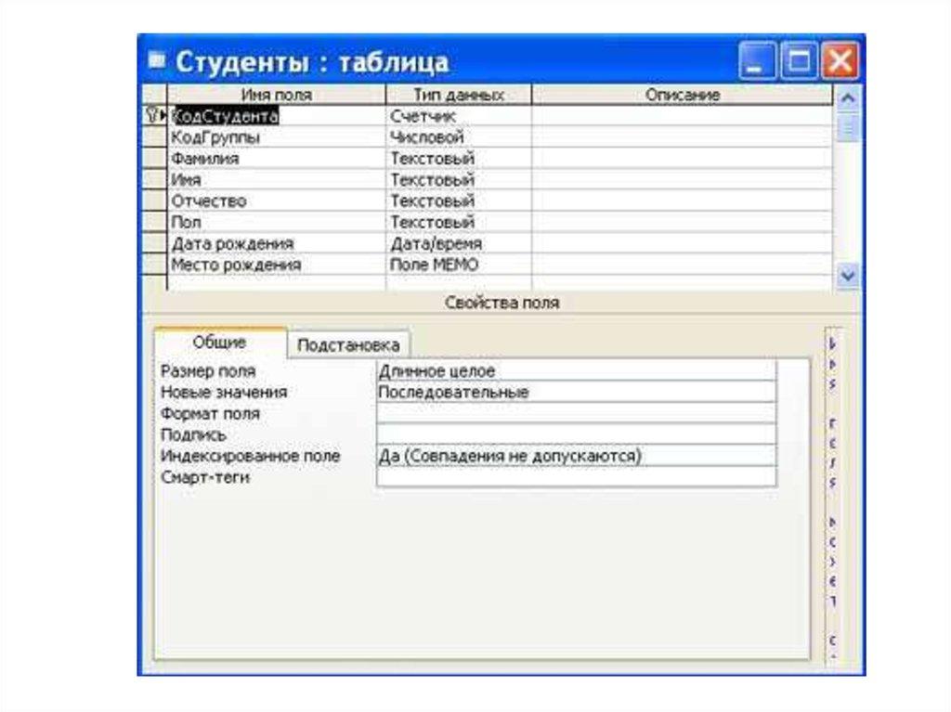Select the row selector beside Фамилия
951x712 pixels.
click(153, 159)
